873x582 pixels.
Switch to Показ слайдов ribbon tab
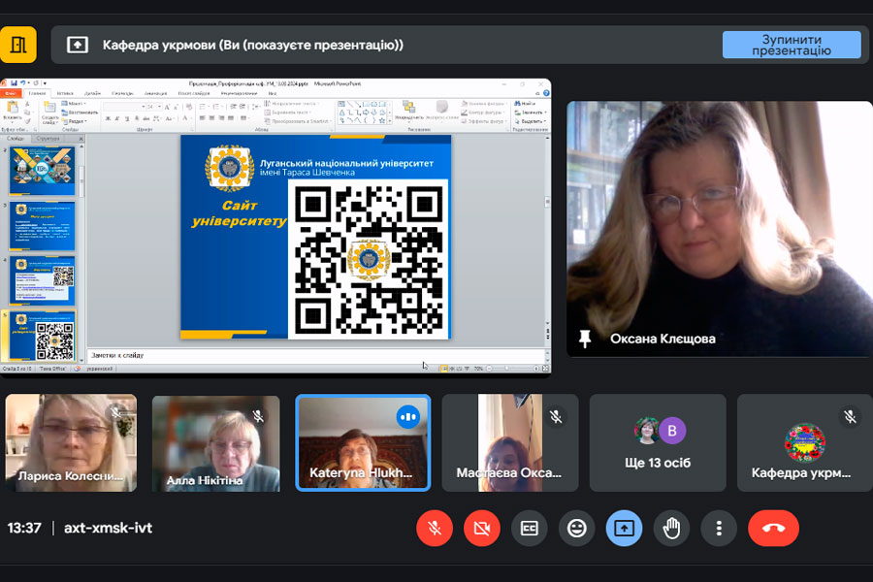[x=193, y=93]
